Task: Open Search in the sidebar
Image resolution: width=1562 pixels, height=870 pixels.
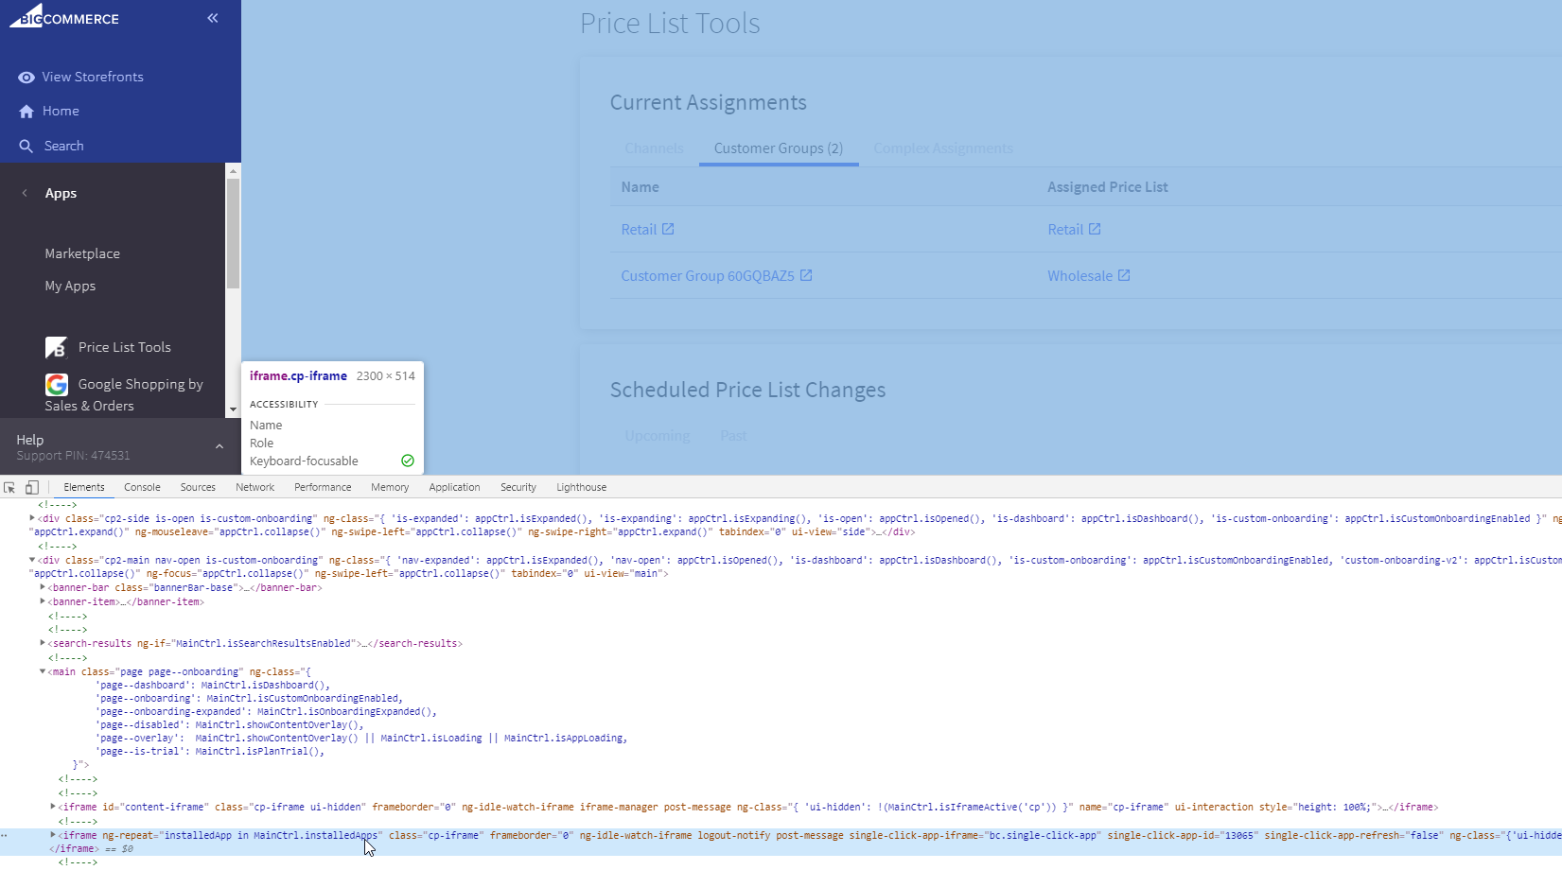Action: point(64,147)
